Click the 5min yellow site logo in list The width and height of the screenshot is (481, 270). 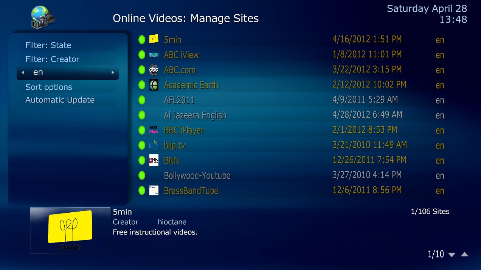point(154,39)
